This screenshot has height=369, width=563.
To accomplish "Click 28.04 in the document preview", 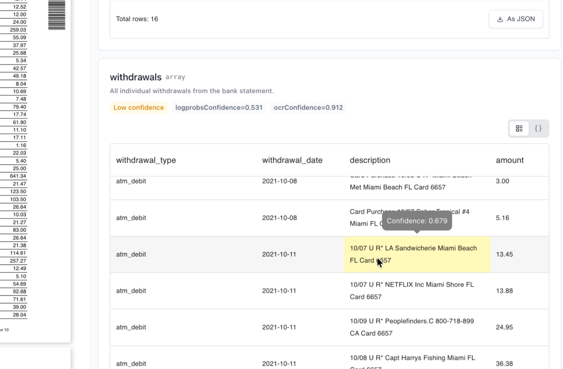I will 20,315.
